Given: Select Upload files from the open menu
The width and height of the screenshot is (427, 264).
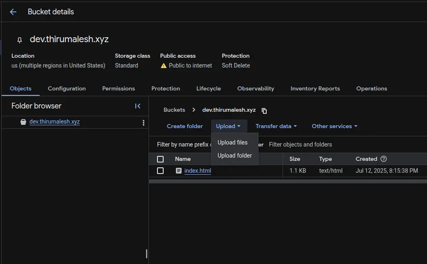Looking at the screenshot, I should pyautogui.click(x=232, y=142).
